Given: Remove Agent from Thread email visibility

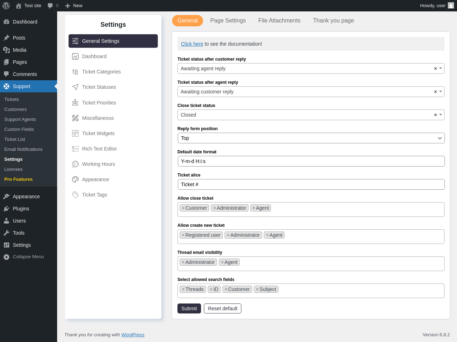Looking at the screenshot, I should coord(222,262).
